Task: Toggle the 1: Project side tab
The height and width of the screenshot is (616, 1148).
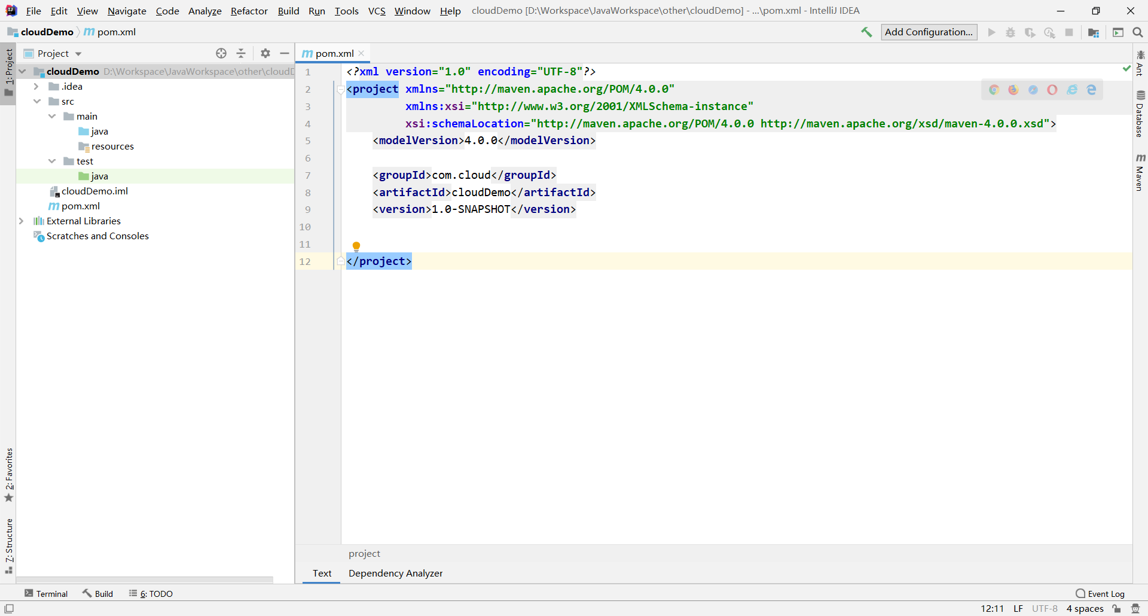Action: pyautogui.click(x=8, y=73)
